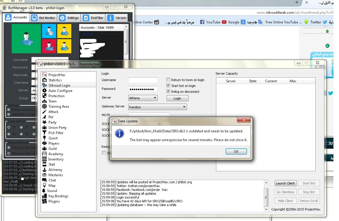Toggle Start bot on login in BotManager
The height and width of the screenshot is (221, 339).
click(9, 114)
